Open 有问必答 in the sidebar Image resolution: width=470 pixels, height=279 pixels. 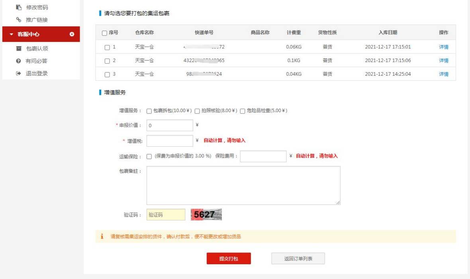[x=37, y=61]
